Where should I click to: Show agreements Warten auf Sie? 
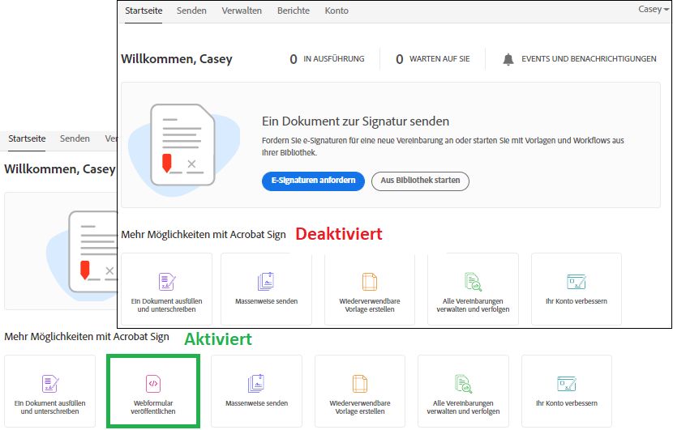point(433,59)
